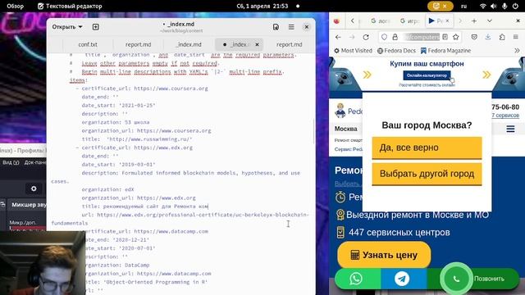
Task: Click the Купим ваш смартфон banner heading
Action: point(427,64)
